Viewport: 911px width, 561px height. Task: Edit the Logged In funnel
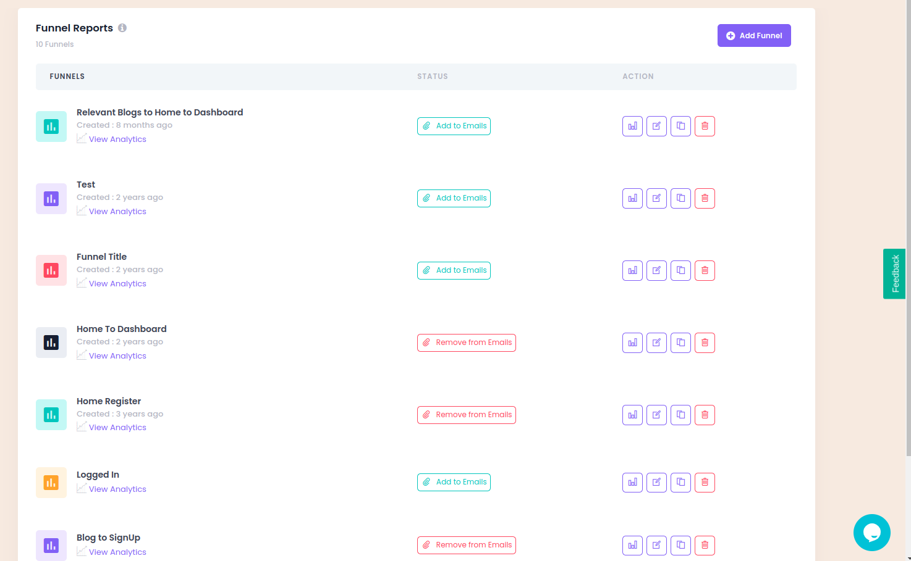[x=656, y=482]
